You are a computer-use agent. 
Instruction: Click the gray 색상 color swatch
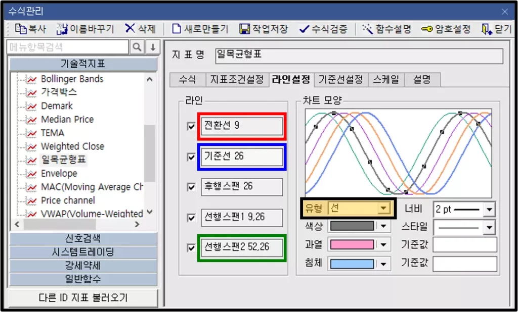point(352,226)
